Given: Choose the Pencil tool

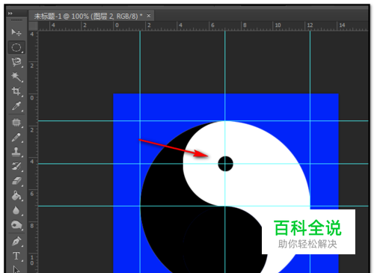Looking at the screenshot, I should click(x=16, y=137).
